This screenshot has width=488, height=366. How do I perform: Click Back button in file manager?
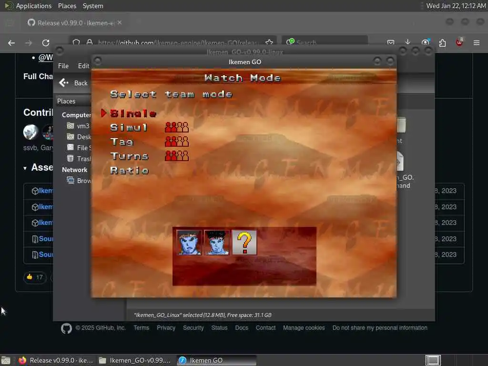click(x=74, y=83)
